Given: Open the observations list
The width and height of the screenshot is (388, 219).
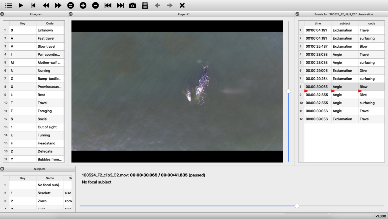Looking at the screenshot, I should pos(9,5).
